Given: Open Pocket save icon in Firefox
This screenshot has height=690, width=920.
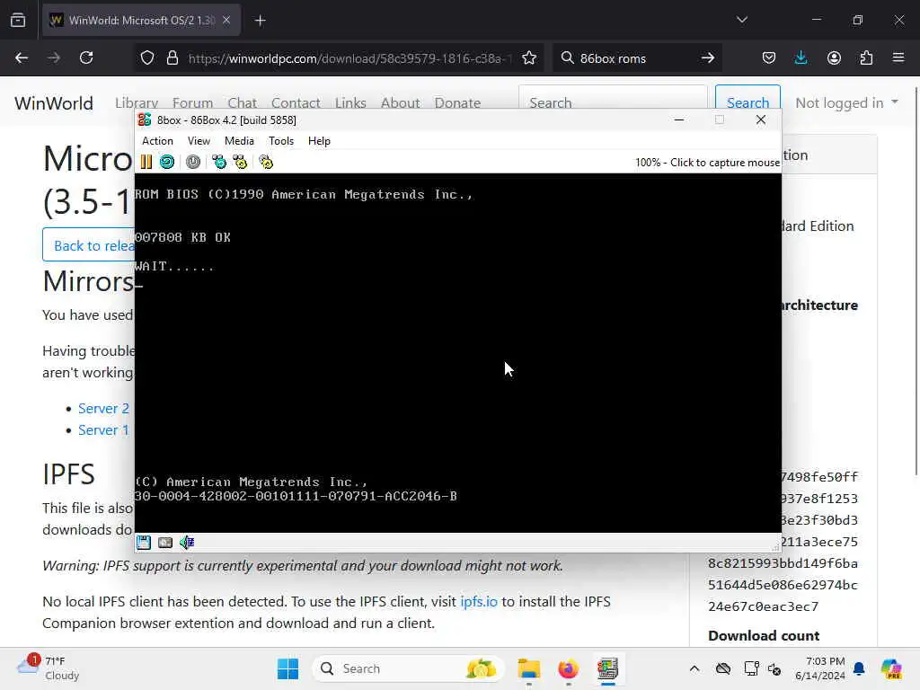Looking at the screenshot, I should tap(769, 58).
